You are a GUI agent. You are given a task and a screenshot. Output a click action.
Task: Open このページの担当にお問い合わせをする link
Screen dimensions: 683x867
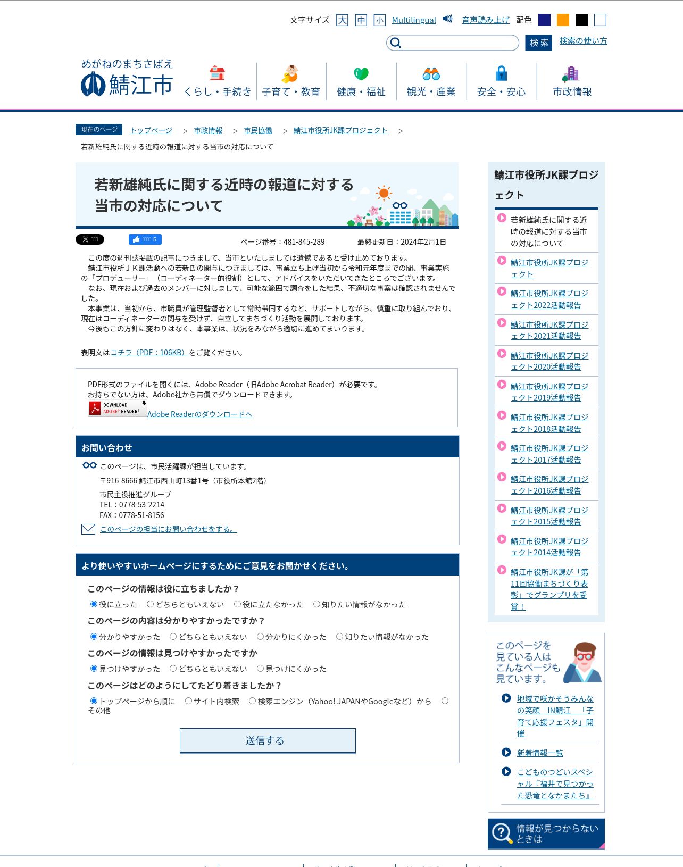pyautogui.click(x=168, y=529)
